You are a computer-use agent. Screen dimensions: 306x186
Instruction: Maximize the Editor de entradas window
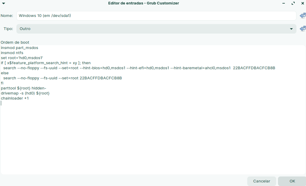(x=293, y=3)
